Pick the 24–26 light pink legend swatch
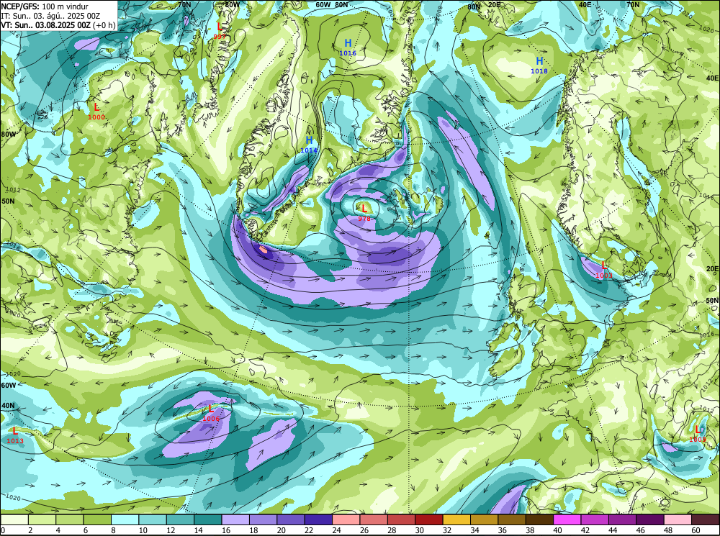 pos(346,519)
